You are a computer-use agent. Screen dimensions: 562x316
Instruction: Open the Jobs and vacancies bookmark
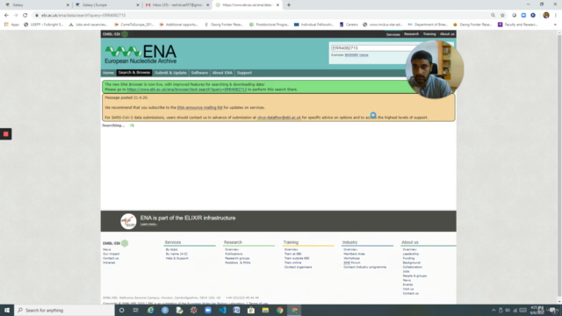[x=88, y=25]
